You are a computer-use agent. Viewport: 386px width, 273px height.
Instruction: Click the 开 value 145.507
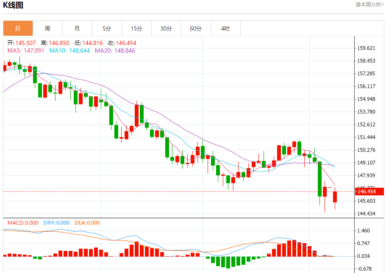pos(25,43)
